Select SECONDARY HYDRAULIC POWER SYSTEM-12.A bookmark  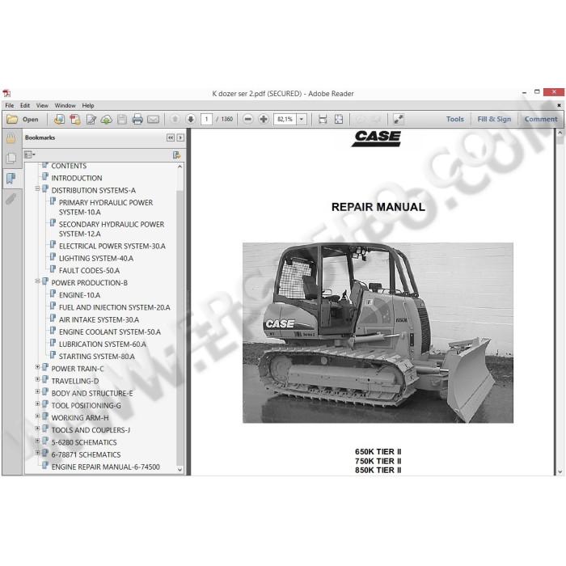point(112,229)
